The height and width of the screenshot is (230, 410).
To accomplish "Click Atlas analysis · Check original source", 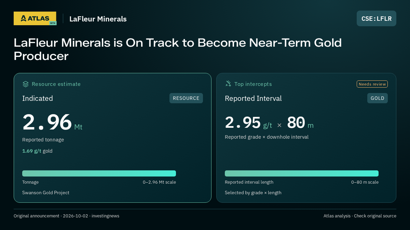I will tap(360, 216).
